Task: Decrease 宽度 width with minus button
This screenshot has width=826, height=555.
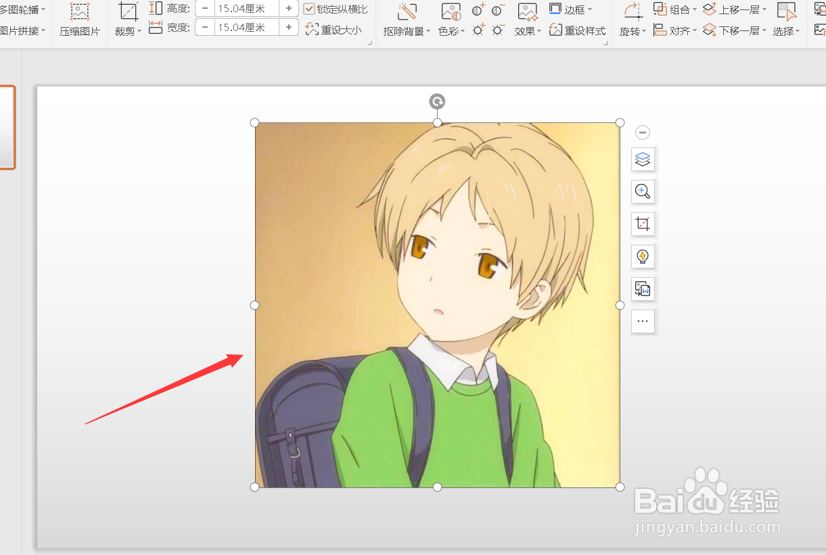Action: (x=205, y=27)
